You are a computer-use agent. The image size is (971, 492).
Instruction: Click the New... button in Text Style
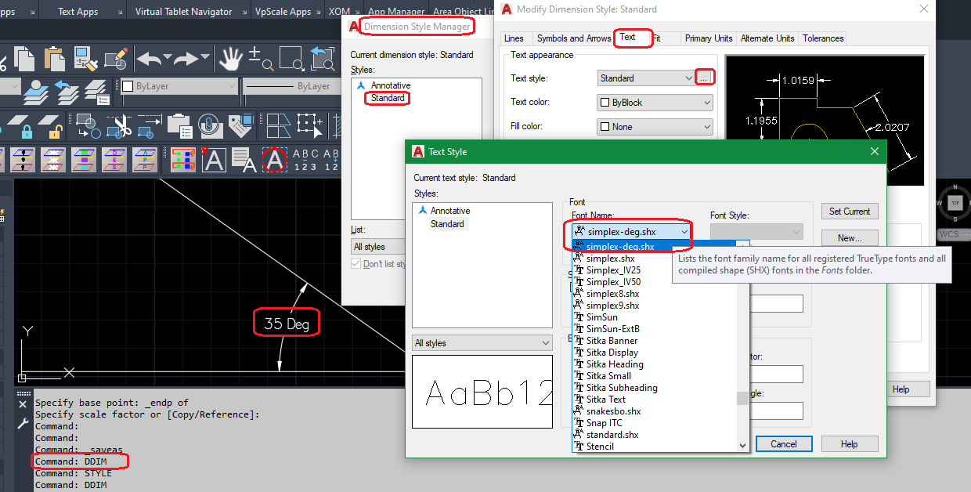(x=850, y=237)
